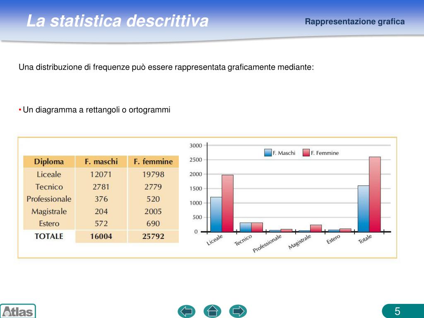This screenshot has width=424, height=318.
Task: Click the 3000 y-axis label
Action: (196, 145)
